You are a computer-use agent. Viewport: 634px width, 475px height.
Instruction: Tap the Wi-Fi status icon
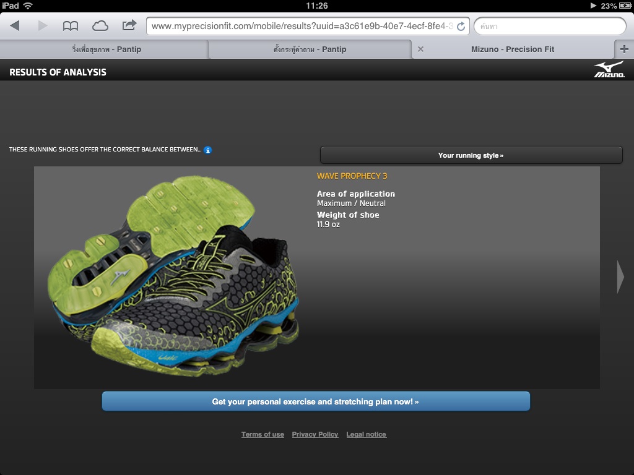point(27,6)
